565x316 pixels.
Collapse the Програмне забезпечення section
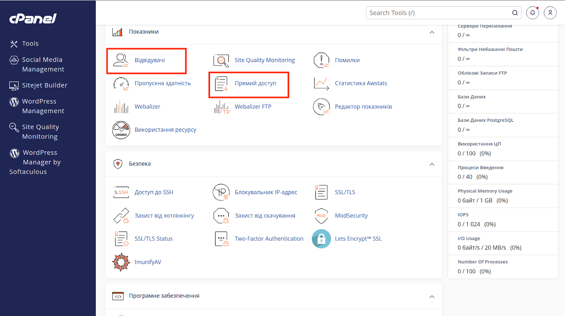[432, 297]
